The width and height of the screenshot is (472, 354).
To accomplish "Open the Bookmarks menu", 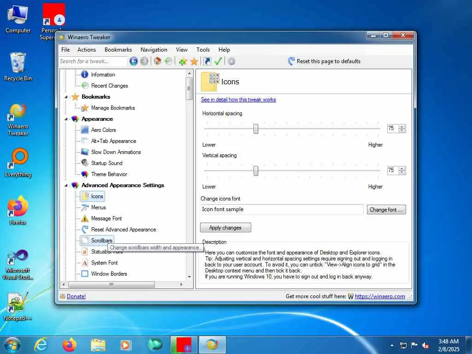I will [118, 50].
